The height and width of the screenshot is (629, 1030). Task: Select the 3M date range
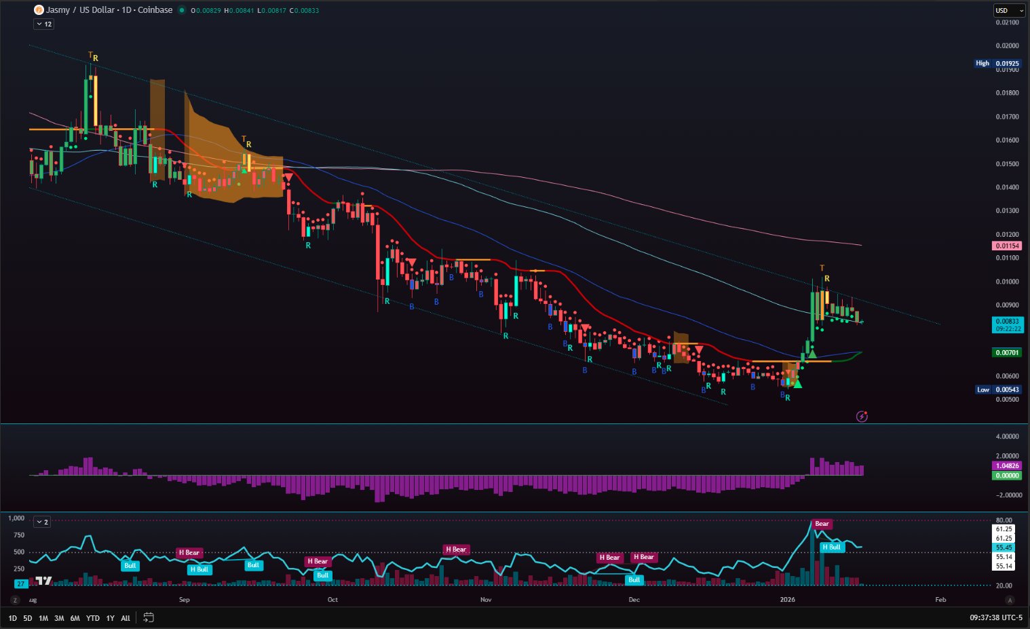[59, 618]
